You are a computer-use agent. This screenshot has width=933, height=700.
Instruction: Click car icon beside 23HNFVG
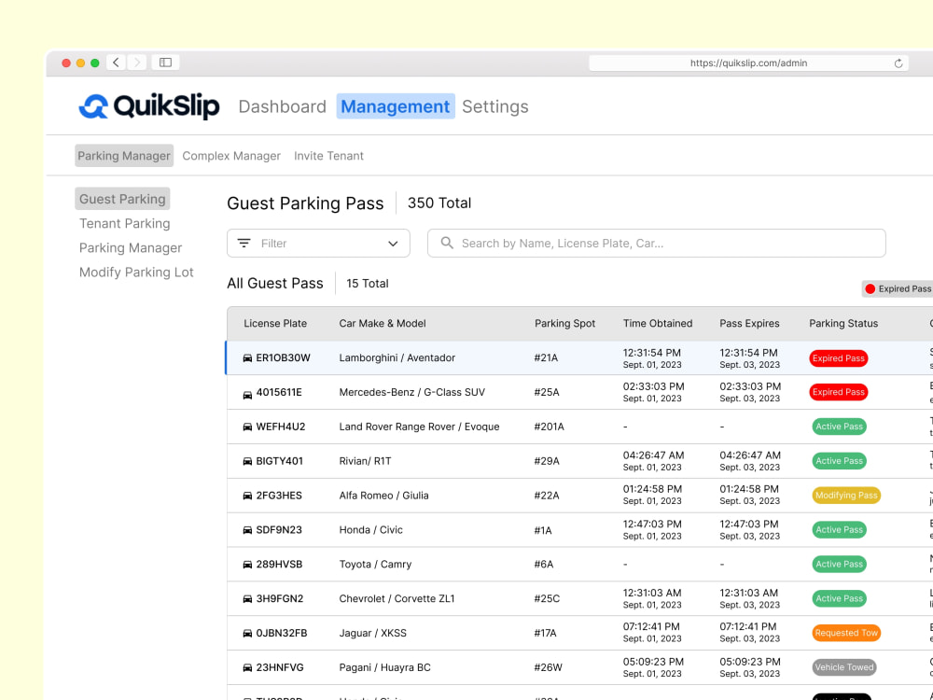[x=247, y=668]
